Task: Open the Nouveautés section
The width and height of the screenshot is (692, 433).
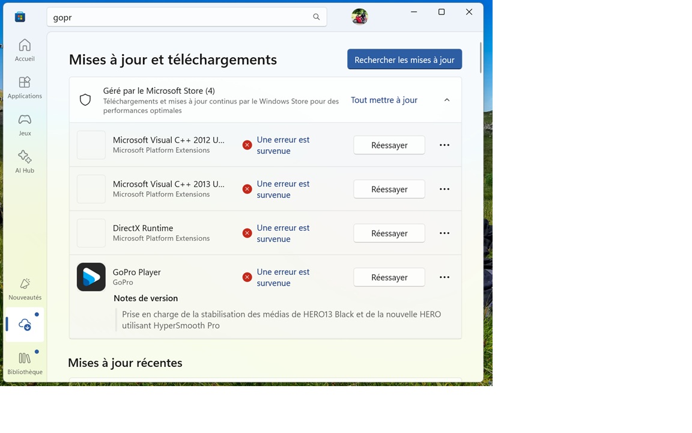Action: pyautogui.click(x=25, y=289)
